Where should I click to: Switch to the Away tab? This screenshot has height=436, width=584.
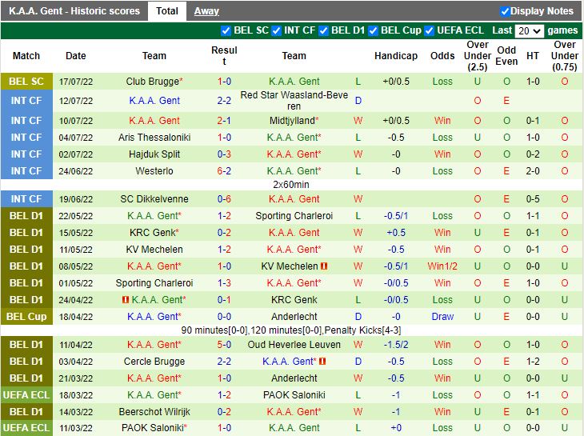point(206,11)
